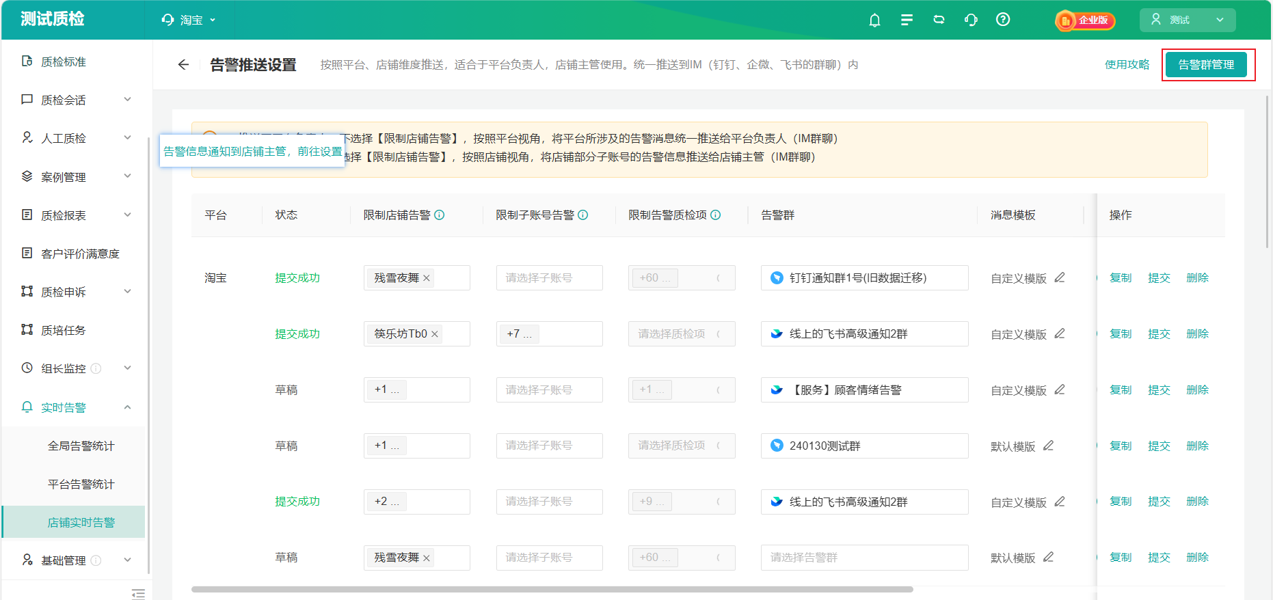Remove 残雪夜舞 tag in last draft row
The width and height of the screenshot is (1273, 600).
[427, 558]
